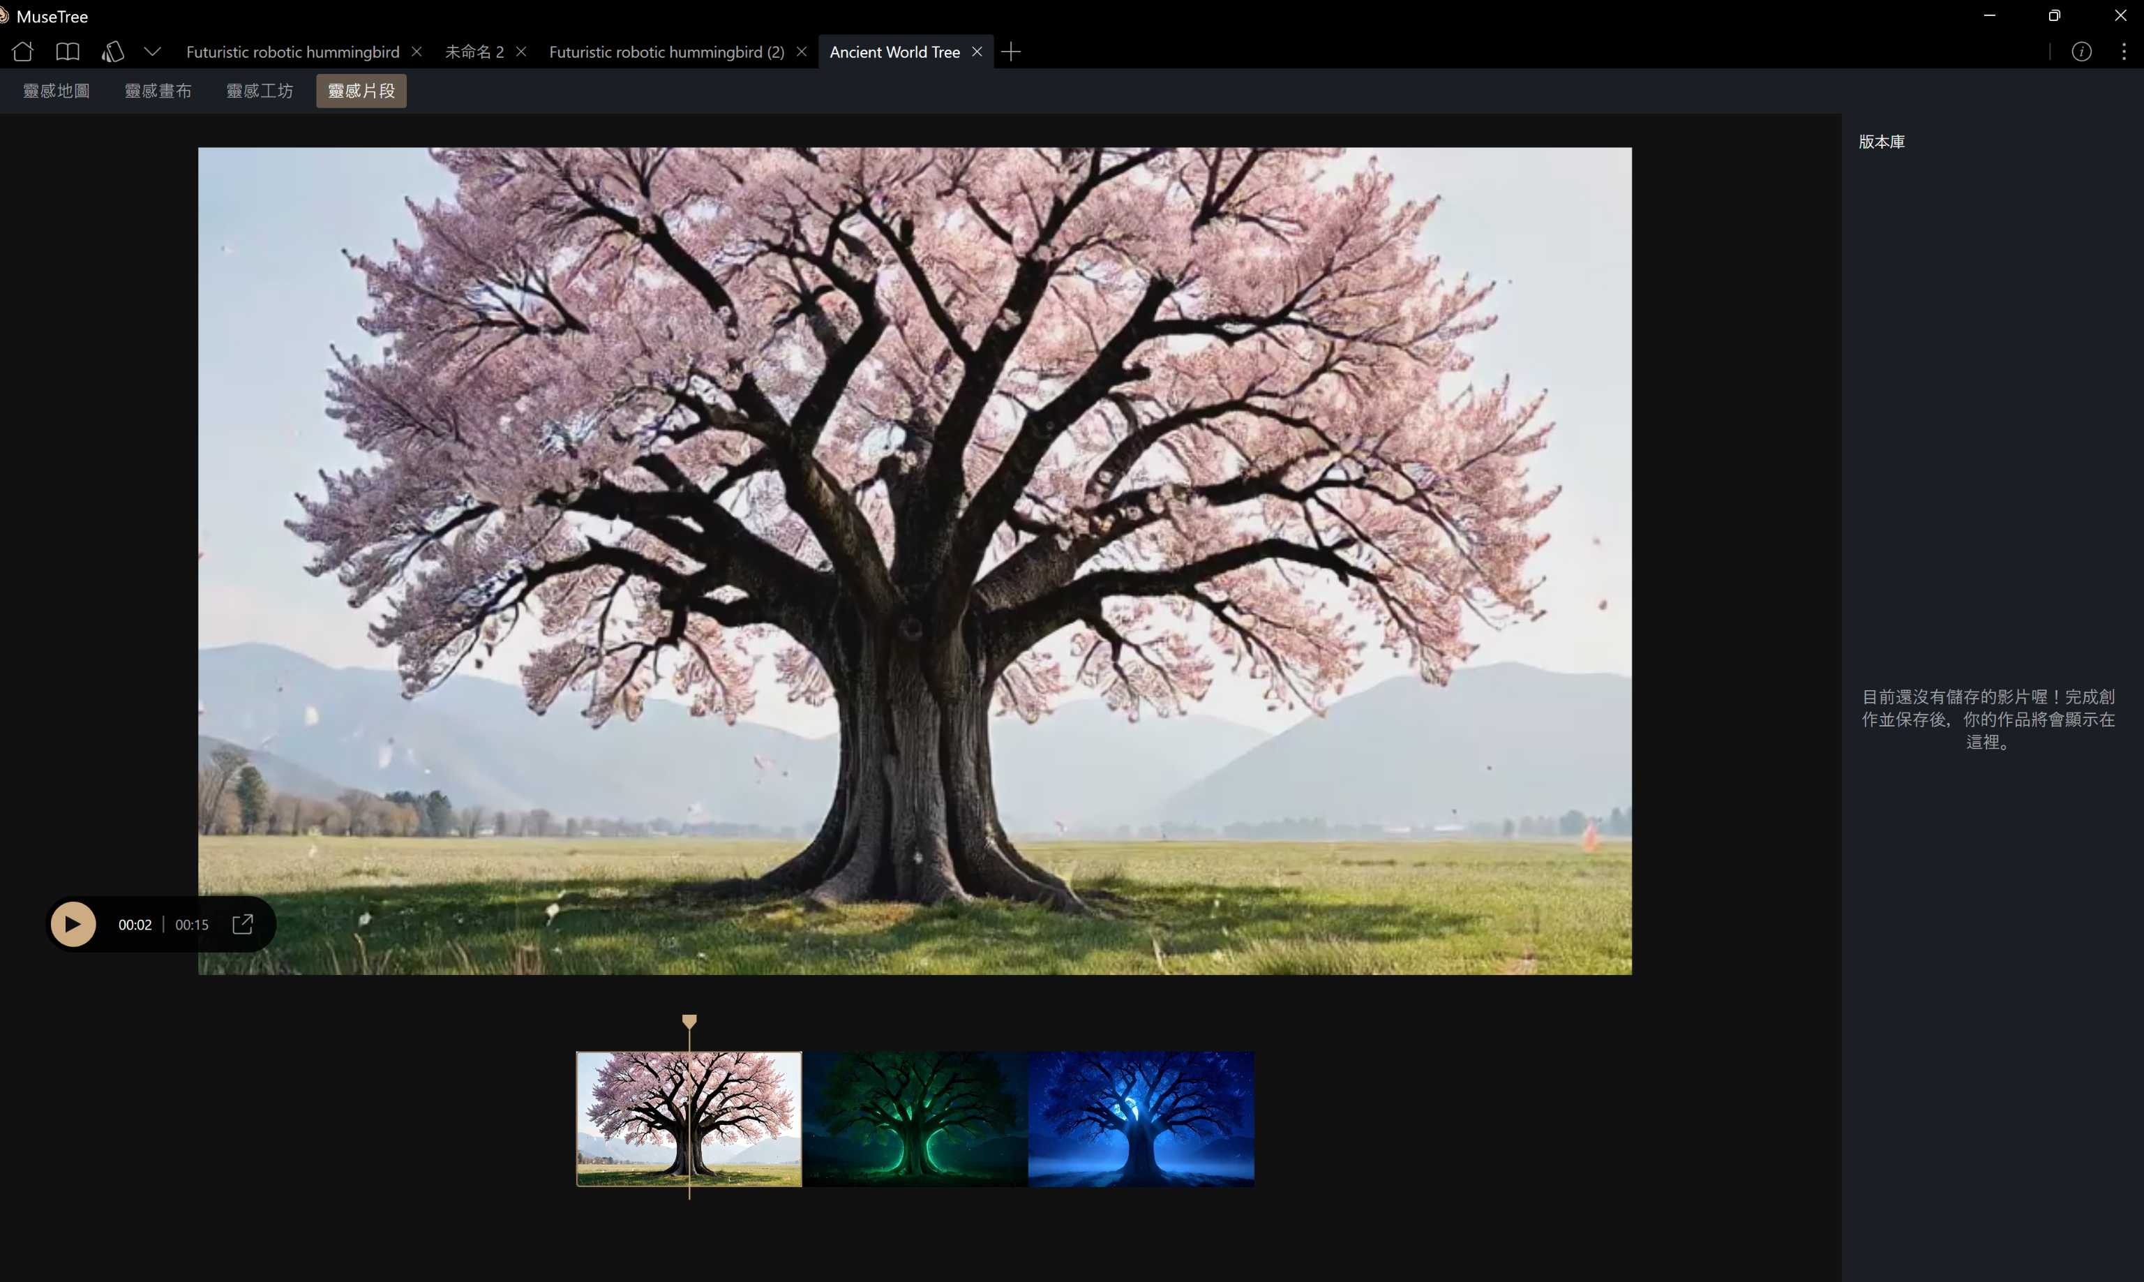This screenshot has height=1282, width=2144.
Task: Select the pink cherry tree clip thumbnail
Action: pos(689,1119)
